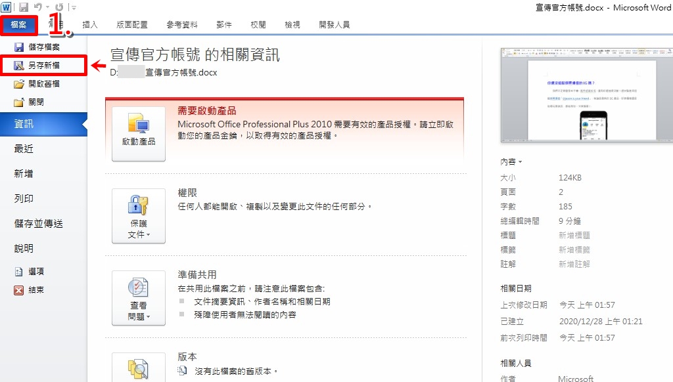Click the Word application icon in title bar
This screenshot has height=382, width=673.
click(x=6, y=7)
